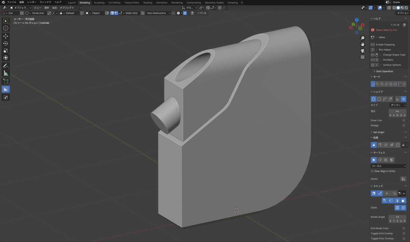Choose the Rotate tool in left toolbar
The width and height of the screenshot is (410, 242).
point(6,43)
